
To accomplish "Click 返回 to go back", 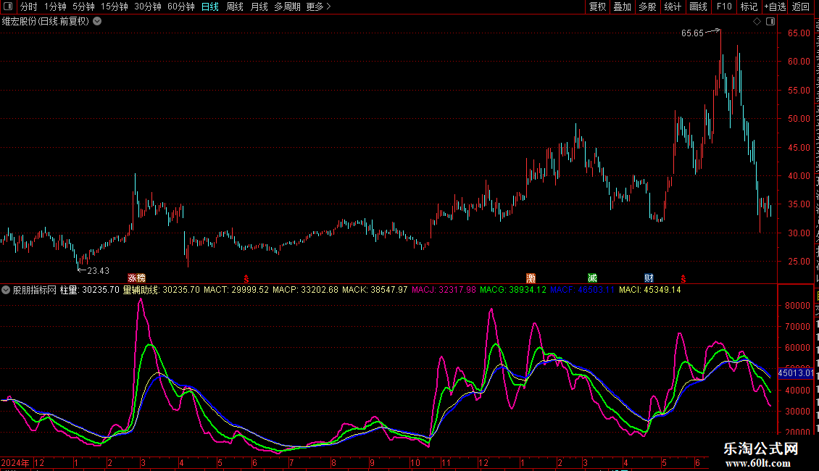I will coord(801,7).
